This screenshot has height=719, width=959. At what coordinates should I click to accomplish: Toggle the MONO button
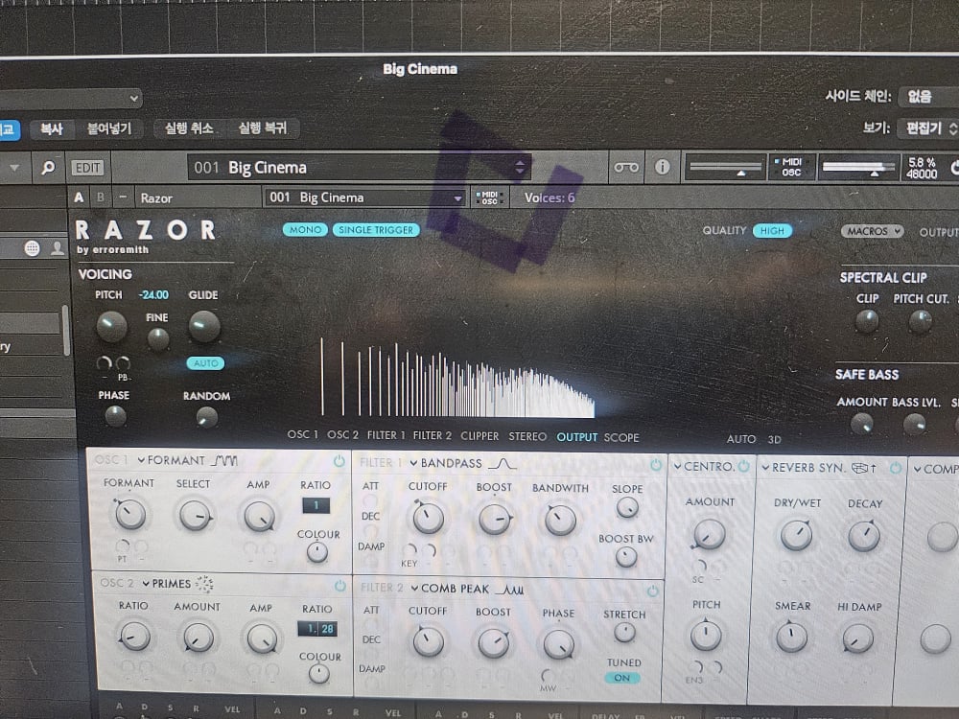[305, 230]
